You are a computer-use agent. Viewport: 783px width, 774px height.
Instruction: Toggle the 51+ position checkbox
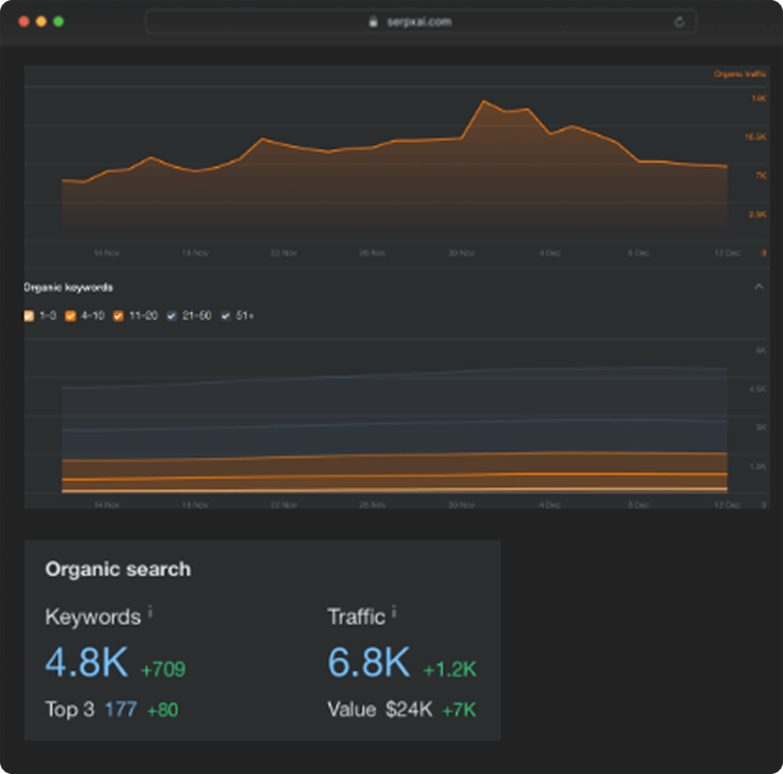[x=226, y=315]
